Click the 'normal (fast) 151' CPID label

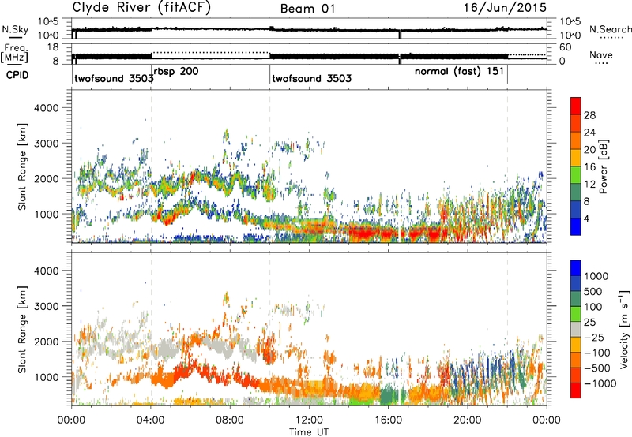click(459, 72)
